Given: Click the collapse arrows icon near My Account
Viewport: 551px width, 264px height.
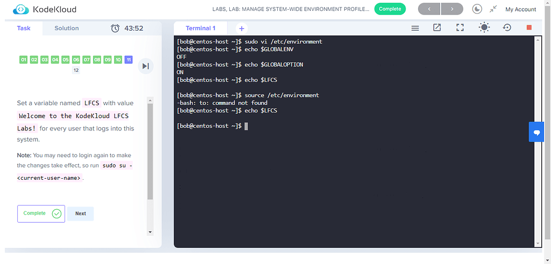Looking at the screenshot, I should (x=493, y=9).
